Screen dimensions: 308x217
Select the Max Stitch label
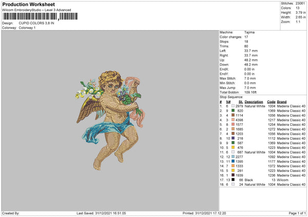click(x=228, y=78)
